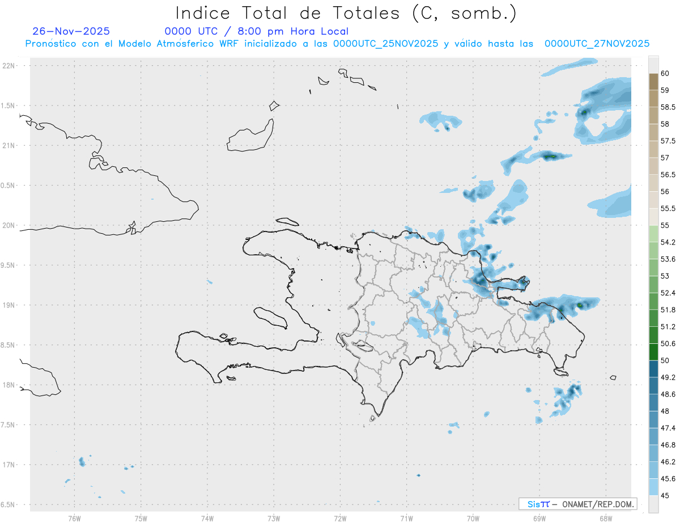Image resolution: width=680 pixels, height=526 pixels.
Task: Pick the pale green swatch between 54.2 and 55
Action: pos(653,234)
